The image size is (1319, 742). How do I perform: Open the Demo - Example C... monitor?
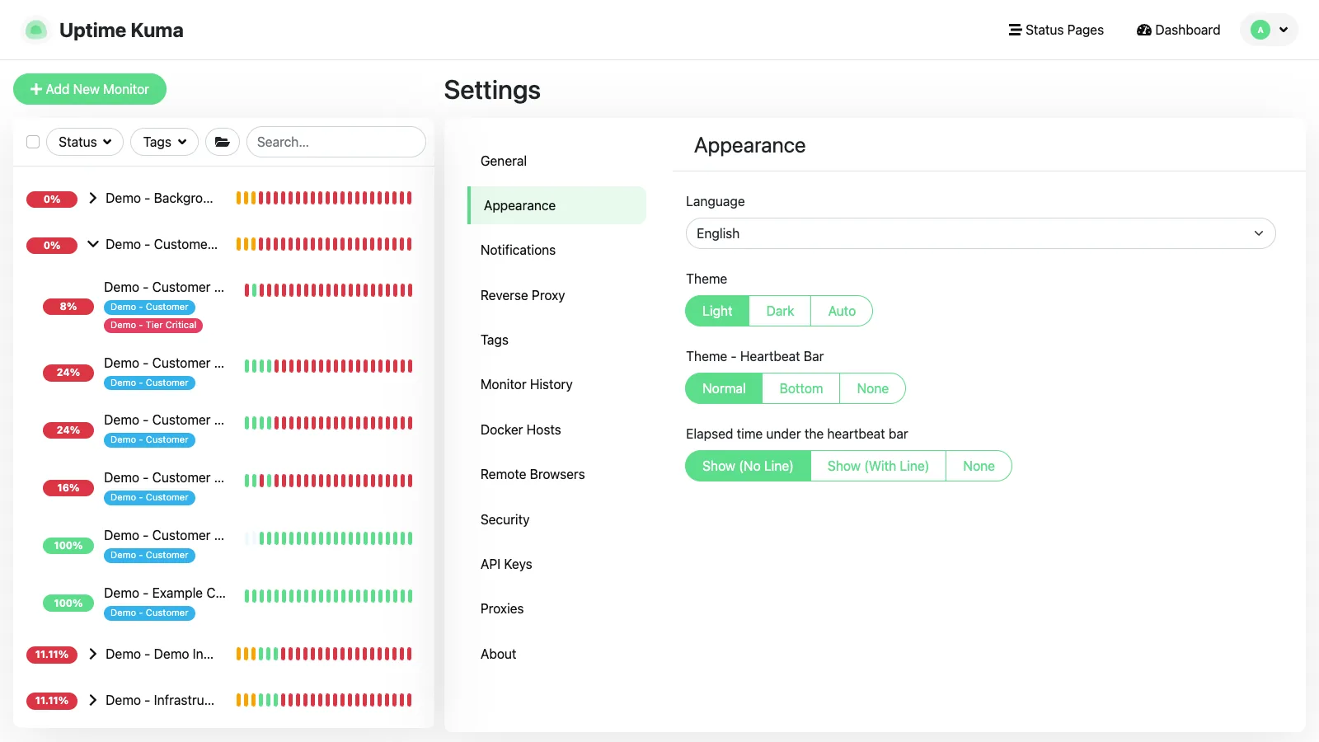coord(165,593)
